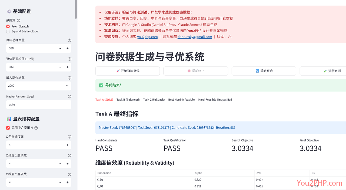The width and height of the screenshot is (346, 190).
Task: Open help icon beside 启用中介变量 M
Action: (x=36, y=128)
